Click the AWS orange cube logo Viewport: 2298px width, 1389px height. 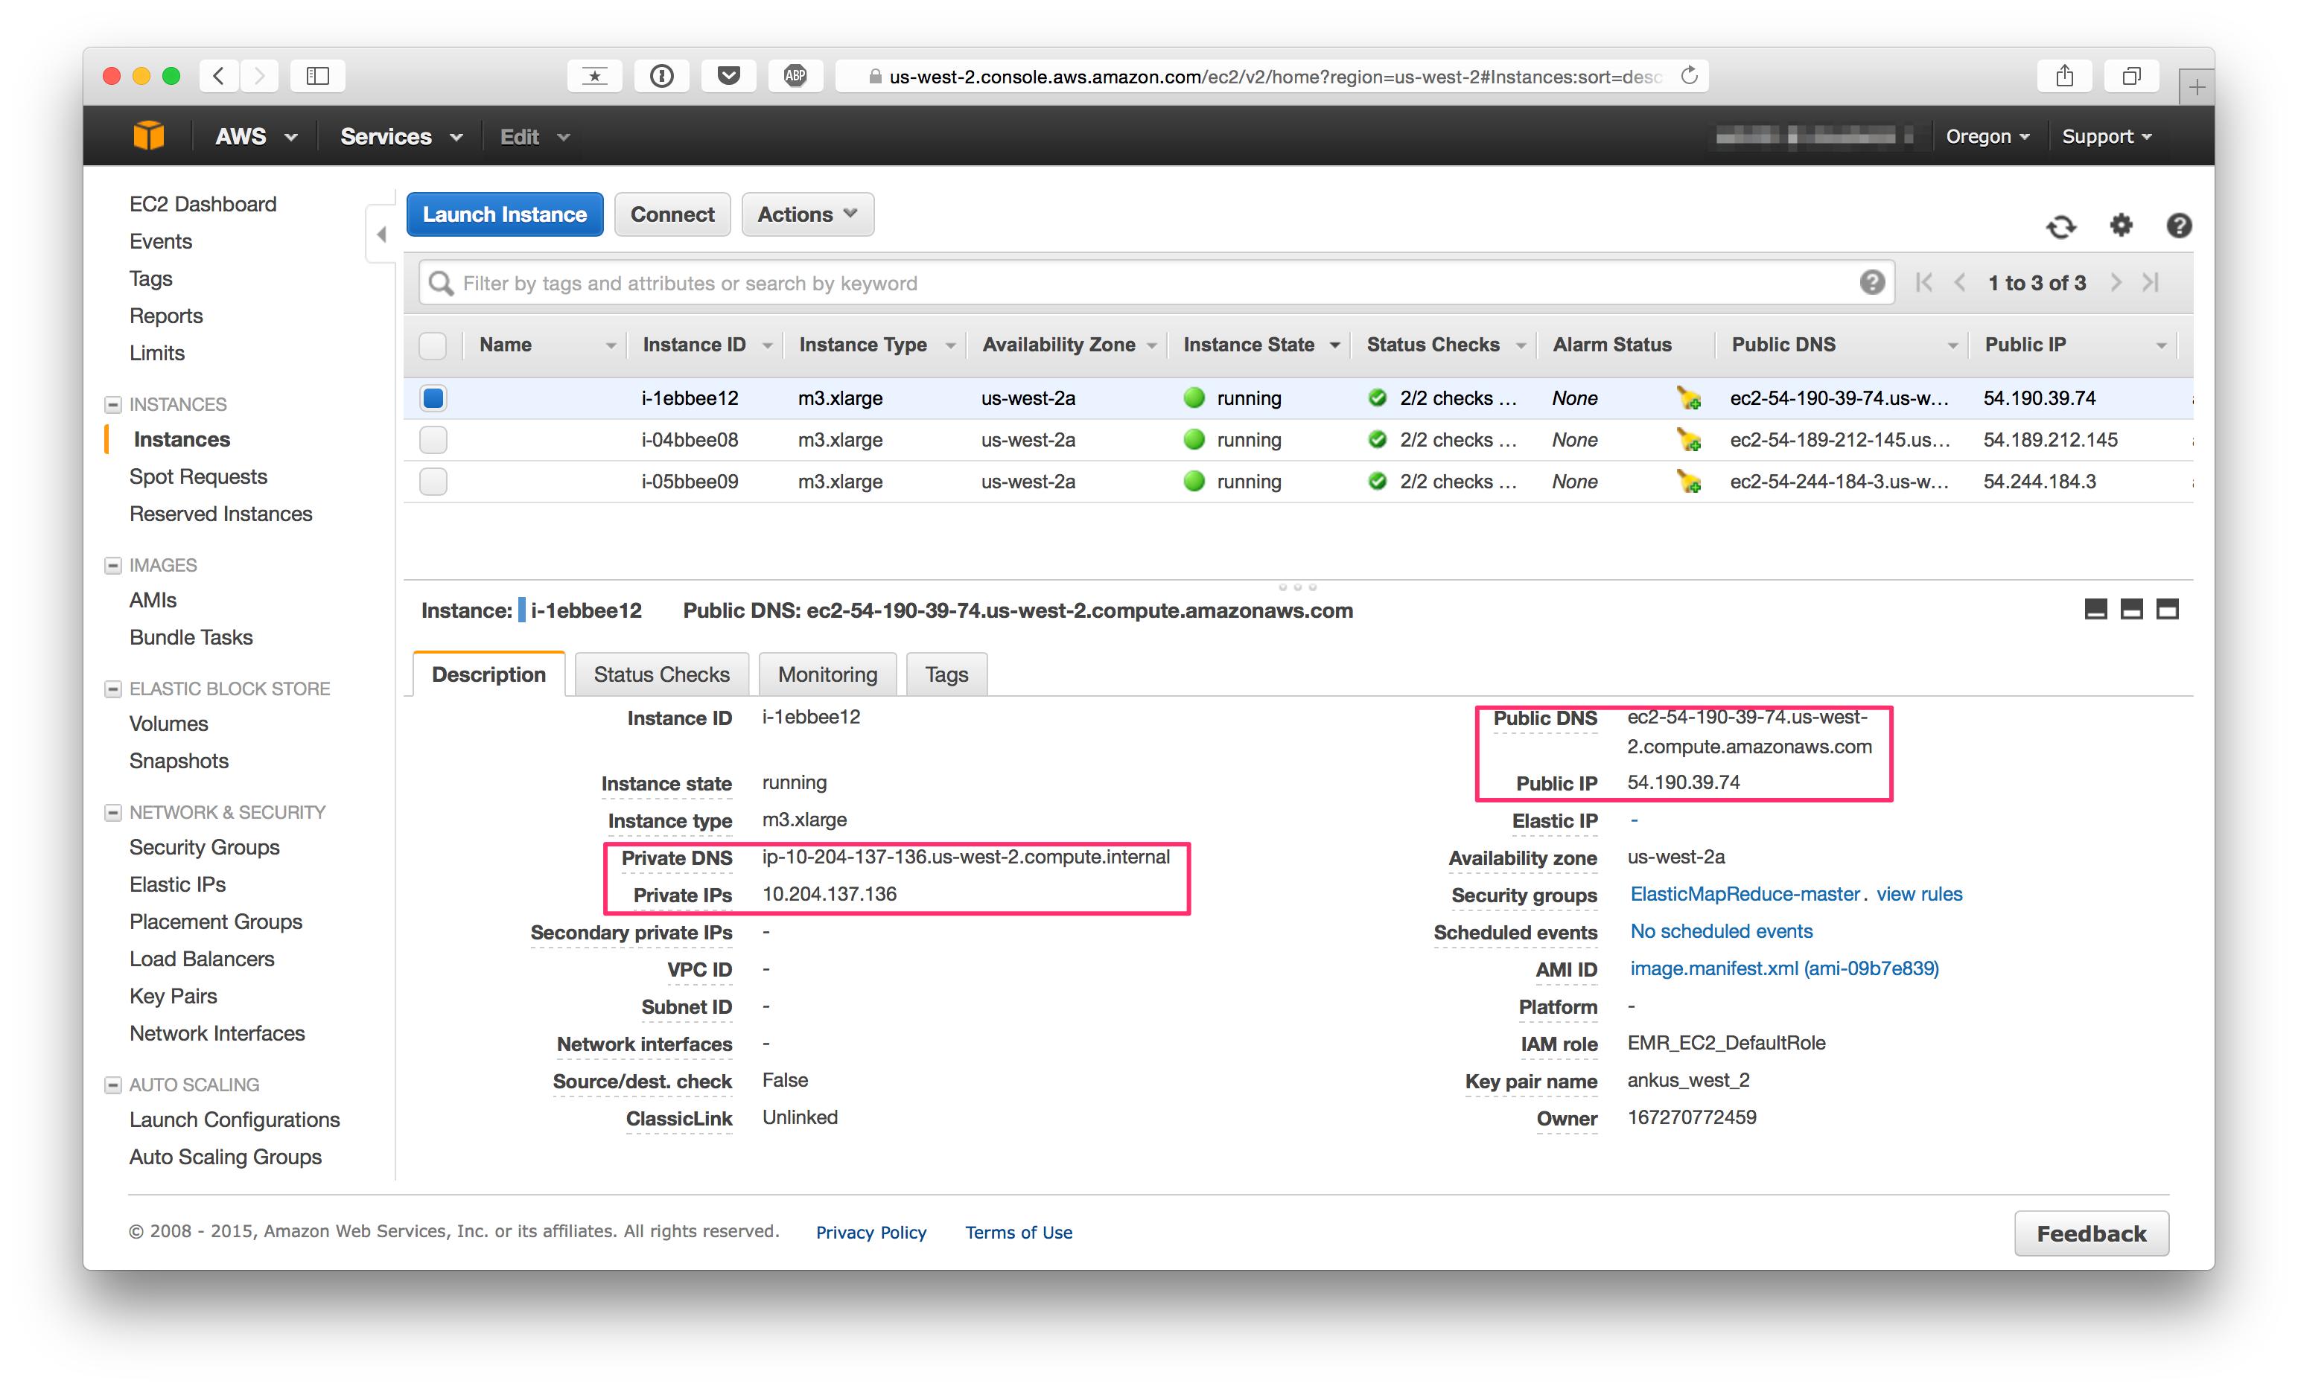(148, 136)
